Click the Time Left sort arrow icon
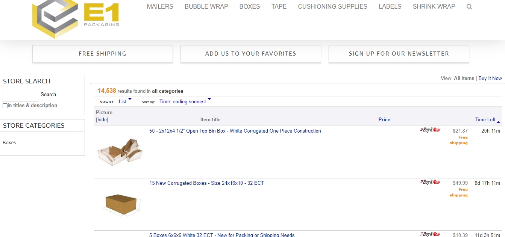Screen dimensions: 505x237 coord(499,122)
